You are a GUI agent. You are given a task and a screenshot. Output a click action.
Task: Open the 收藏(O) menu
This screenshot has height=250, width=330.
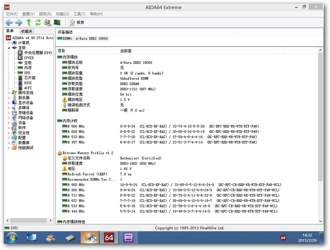[62, 14]
